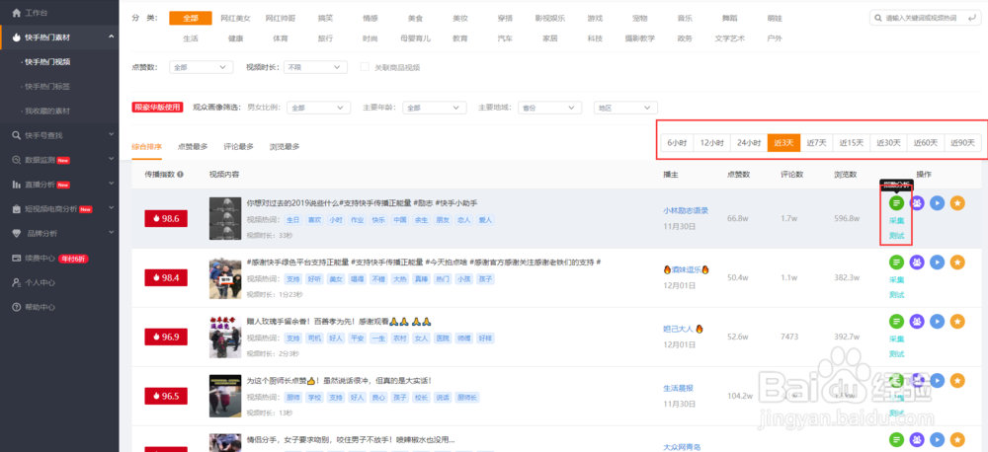
Task: Select the 近30天 time range
Action: click(889, 143)
